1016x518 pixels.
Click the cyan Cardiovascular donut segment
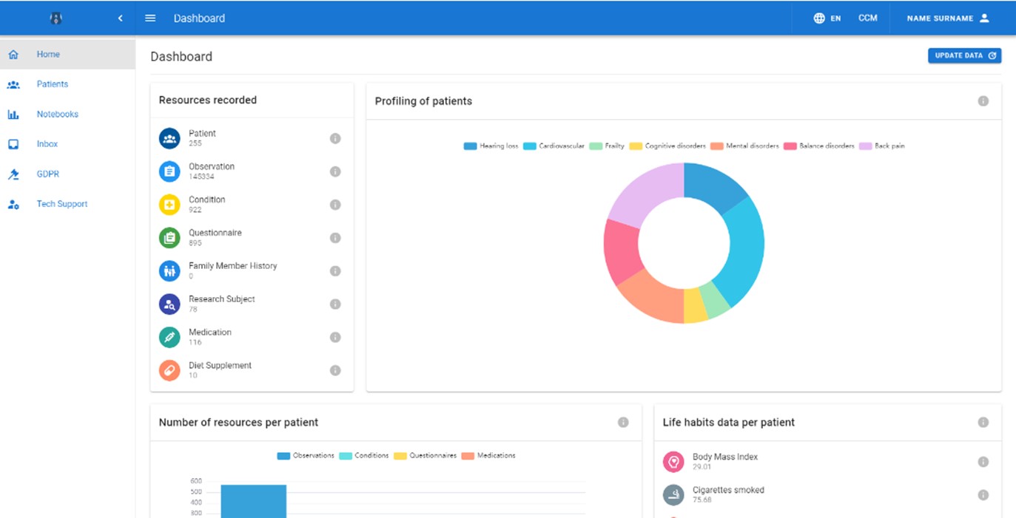(746, 250)
